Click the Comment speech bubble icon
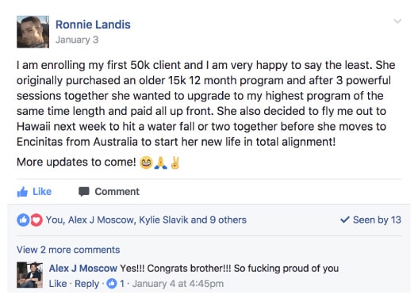 pyautogui.click(x=84, y=192)
